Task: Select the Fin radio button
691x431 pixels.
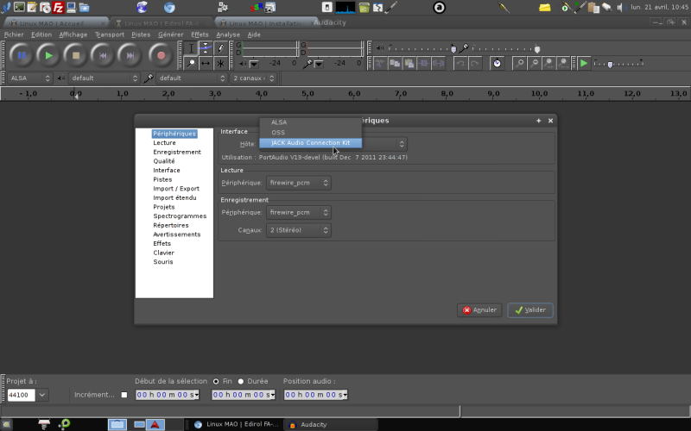Action: tap(216, 380)
